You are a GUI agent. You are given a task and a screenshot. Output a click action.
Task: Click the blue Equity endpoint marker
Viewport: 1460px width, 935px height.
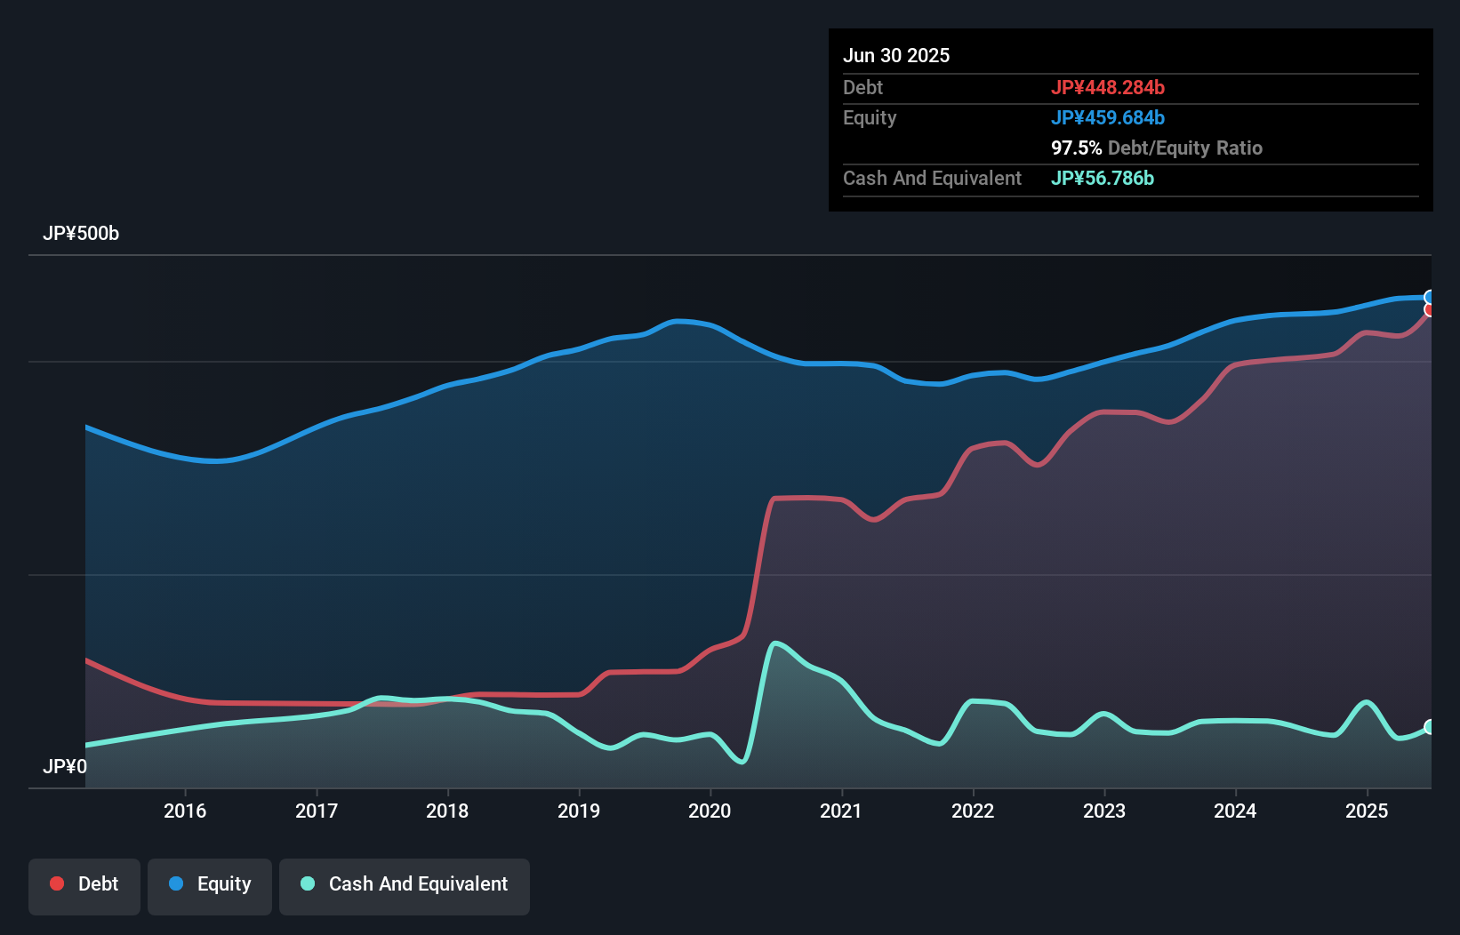[x=1431, y=296]
